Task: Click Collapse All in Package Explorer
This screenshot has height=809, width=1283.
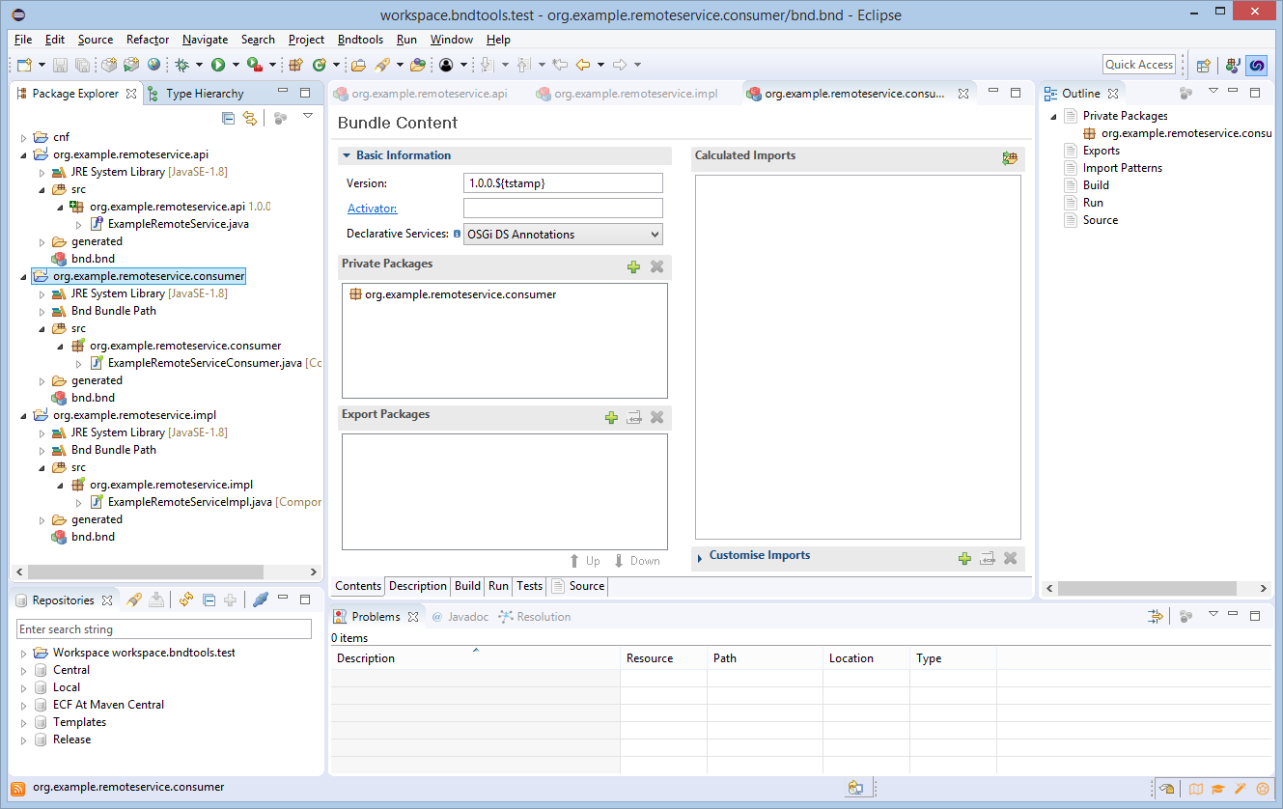Action: pos(229,118)
